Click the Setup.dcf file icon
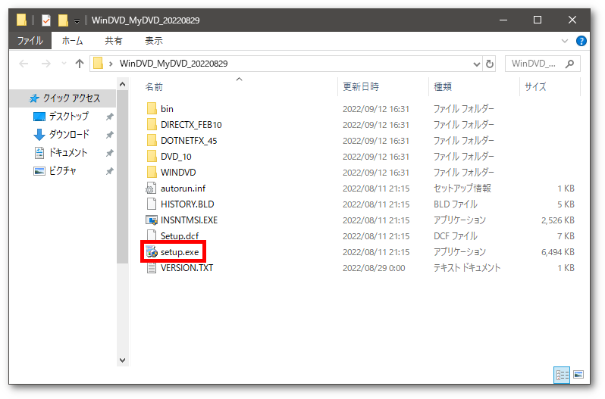The width and height of the screenshot is (605, 399). click(152, 235)
